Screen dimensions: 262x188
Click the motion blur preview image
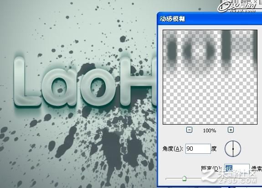pyautogui.click(x=210, y=77)
